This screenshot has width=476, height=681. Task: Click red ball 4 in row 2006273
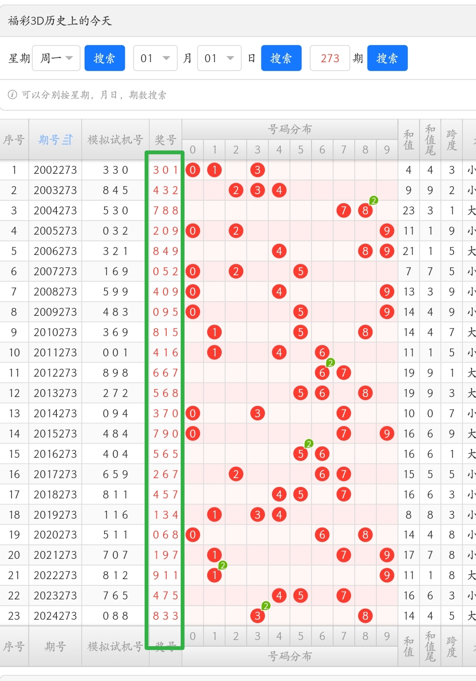coord(279,251)
